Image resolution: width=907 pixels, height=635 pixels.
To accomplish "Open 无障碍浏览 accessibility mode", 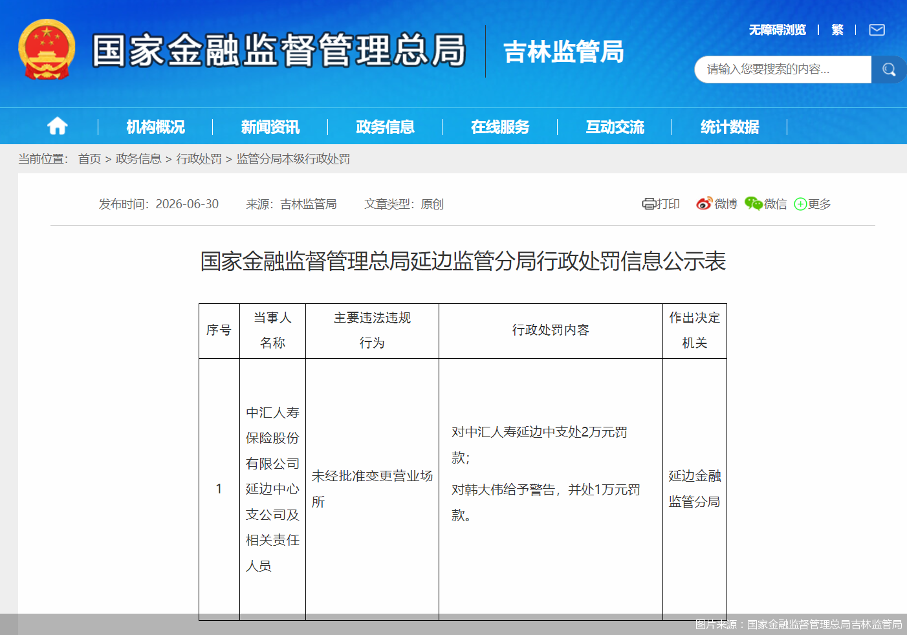I will click(x=777, y=30).
